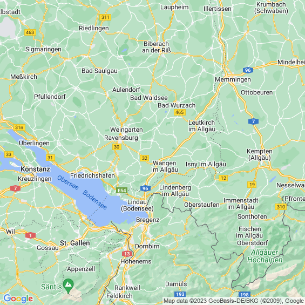The image size is (305, 305).
Task: Select the Konstanz city label
Action: pyautogui.click(x=35, y=169)
